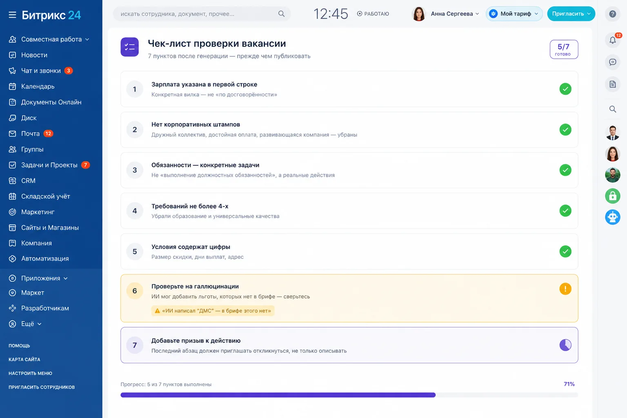Click the search magnifier in the top search field
Image resolution: width=627 pixels, height=418 pixels.
coord(281,14)
